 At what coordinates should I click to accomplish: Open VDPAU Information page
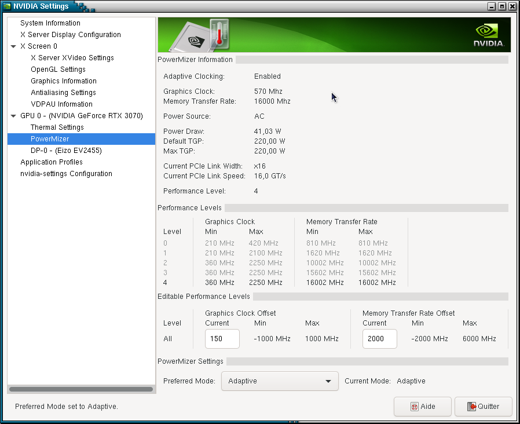[x=62, y=104]
